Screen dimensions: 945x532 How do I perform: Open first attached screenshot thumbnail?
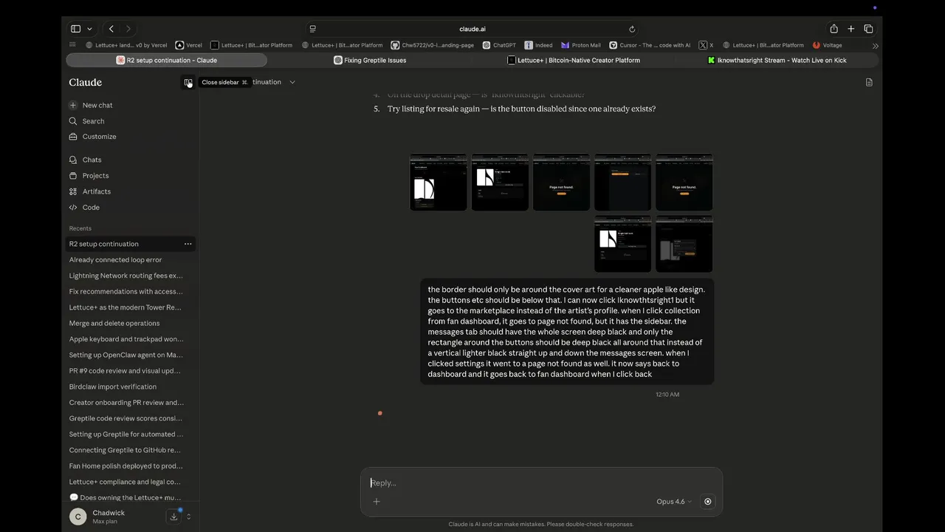point(439,182)
